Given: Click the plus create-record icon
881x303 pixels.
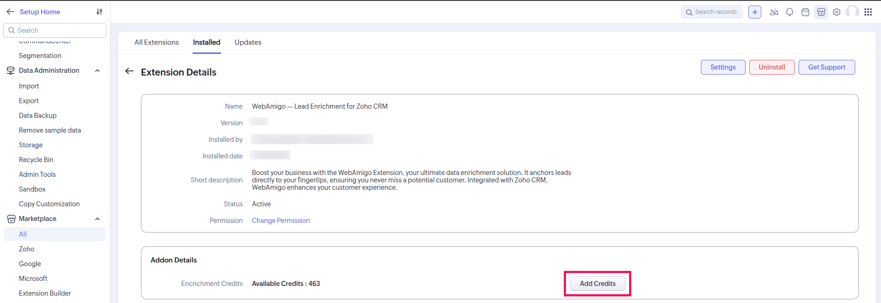Looking at the screenshot, I should pos(754,12).
